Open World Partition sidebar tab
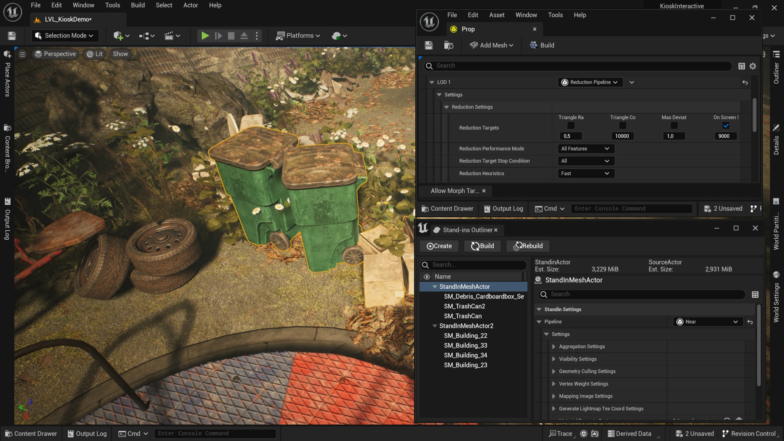 (x=776, y=224)
